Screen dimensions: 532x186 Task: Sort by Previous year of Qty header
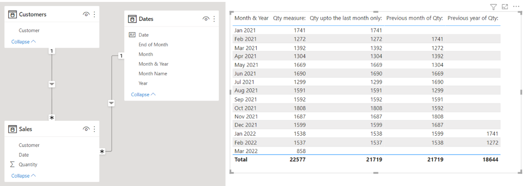(x=473, y=18)
